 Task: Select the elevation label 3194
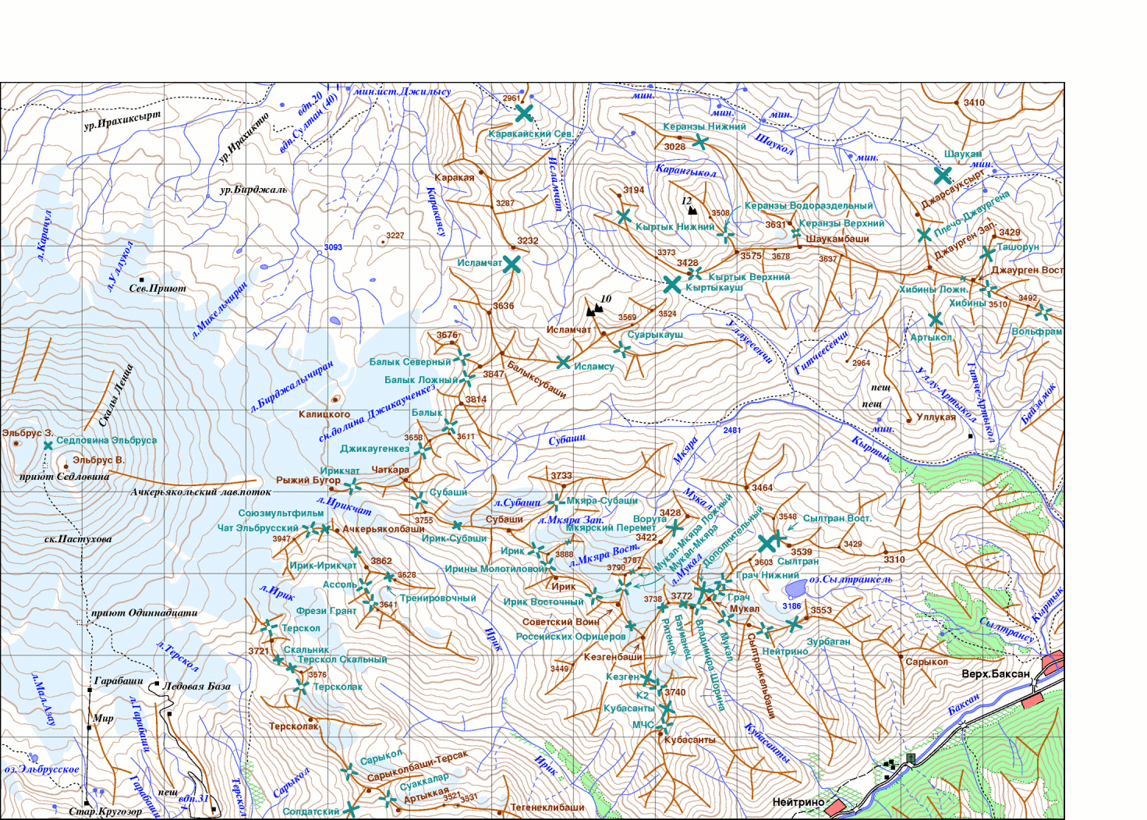pyautogui.click(x=633, y=190)
